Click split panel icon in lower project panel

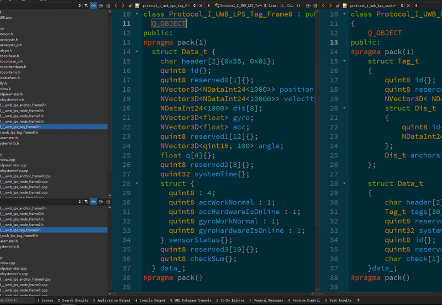[101, 202]
